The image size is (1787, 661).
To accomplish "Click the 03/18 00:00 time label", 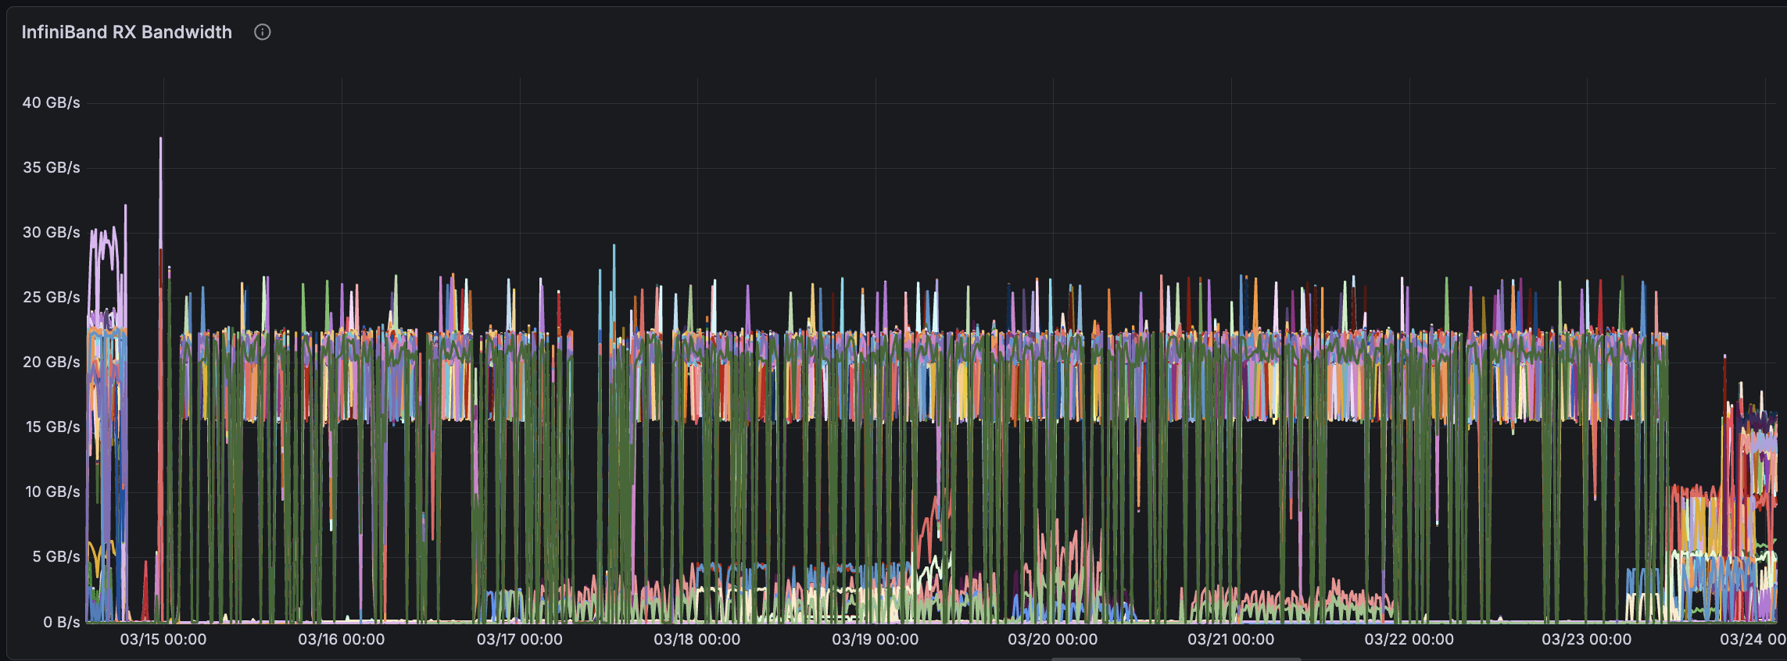I will pos(697,639).
